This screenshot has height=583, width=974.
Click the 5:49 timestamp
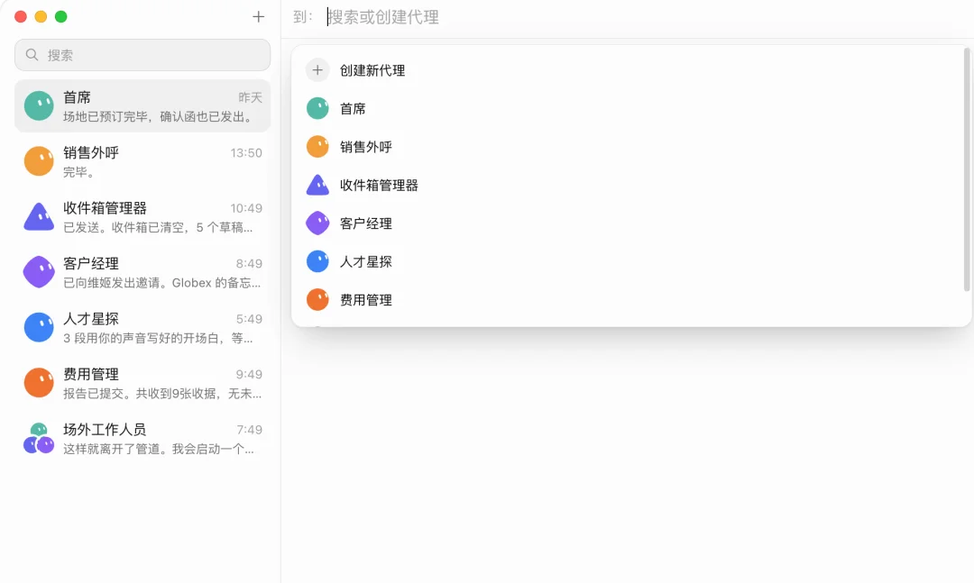point(249,318)
